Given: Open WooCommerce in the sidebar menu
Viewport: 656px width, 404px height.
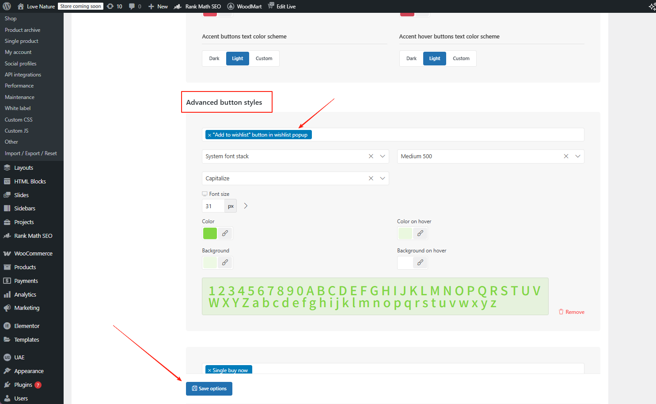Looking at the screenshot, I should coord(33,254).
